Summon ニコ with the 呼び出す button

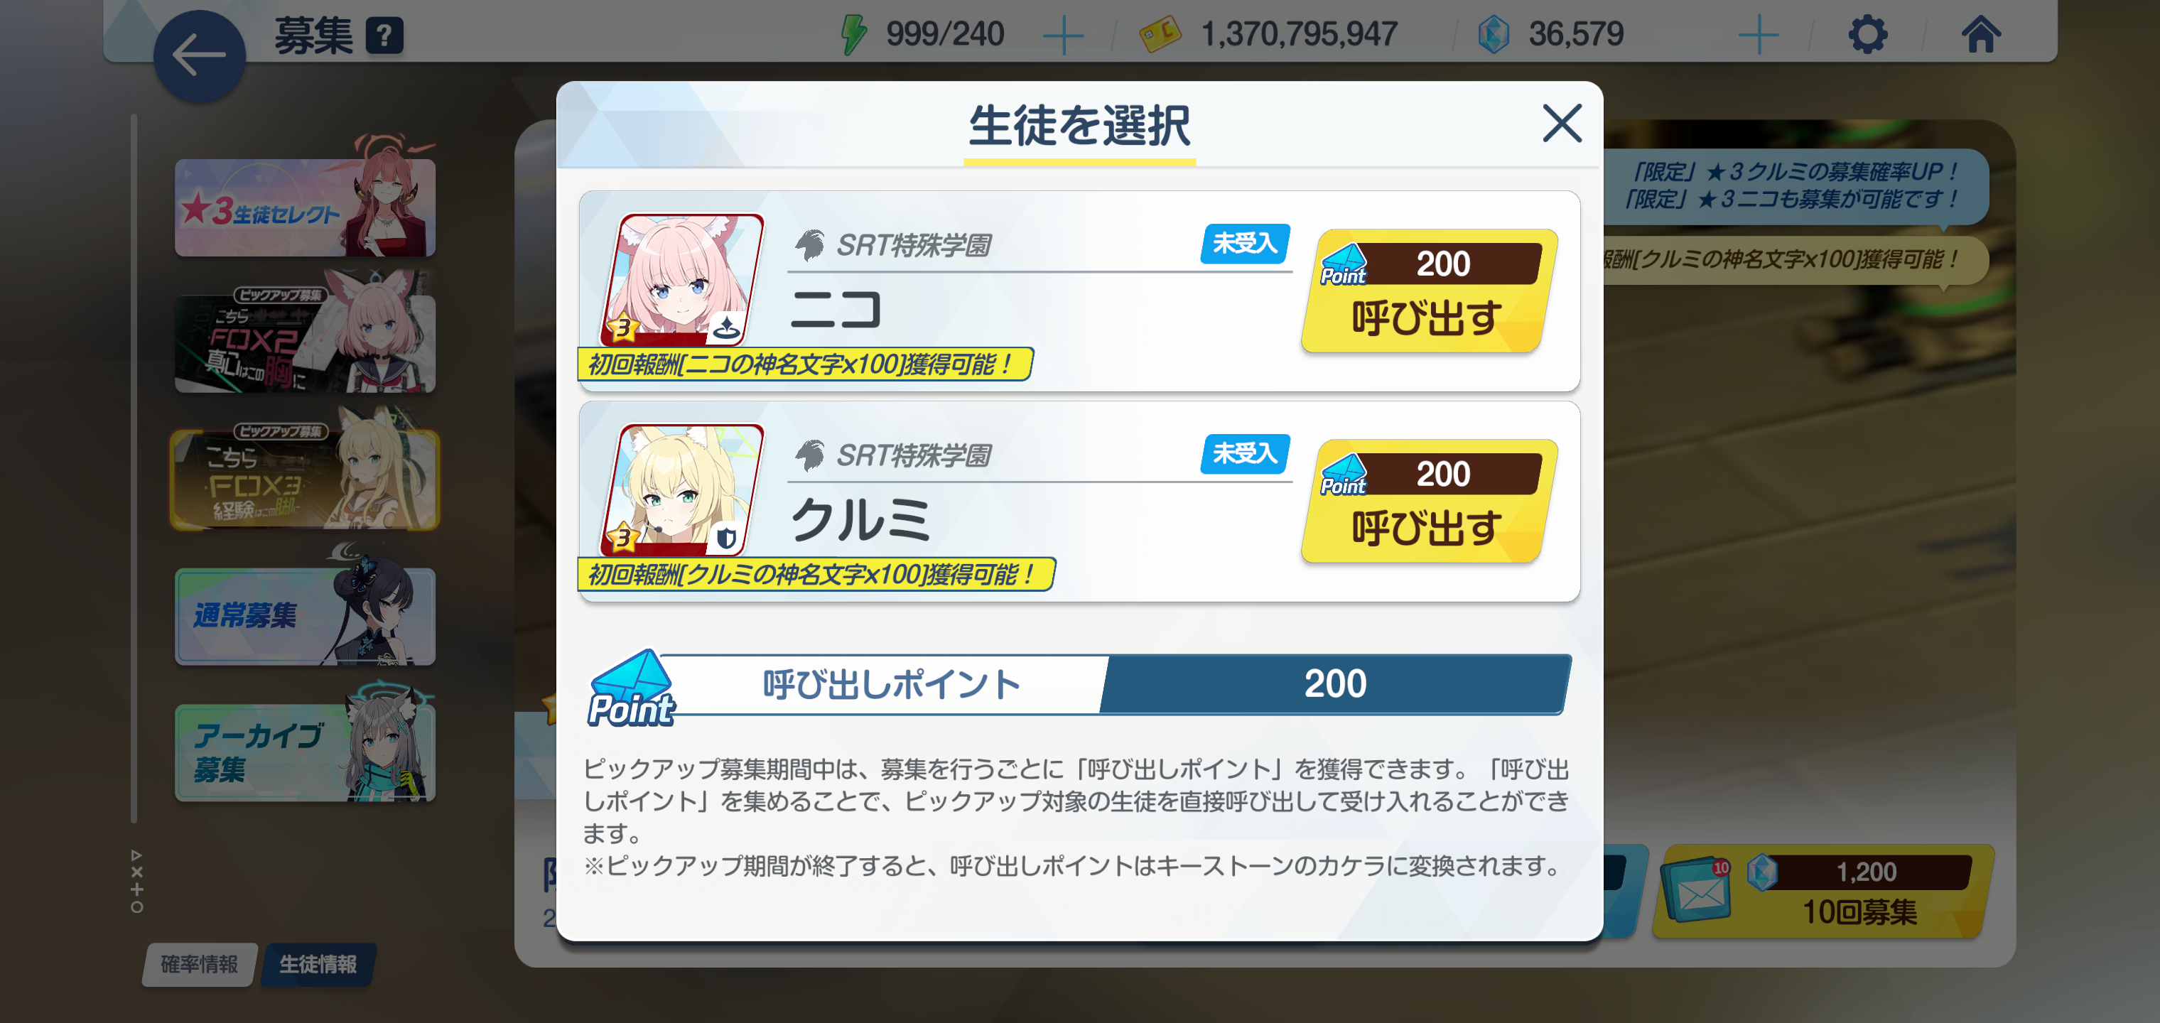tap(1429, 291)
